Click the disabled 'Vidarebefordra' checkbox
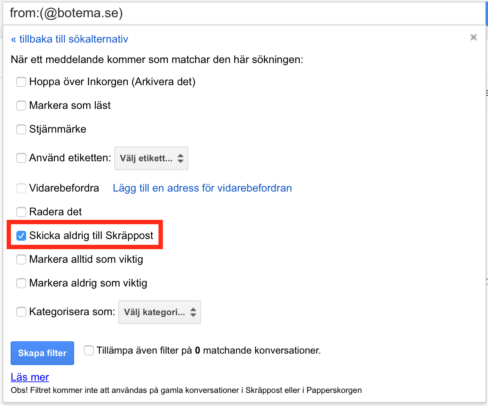 pyautogui.click(x=21, y=189)
